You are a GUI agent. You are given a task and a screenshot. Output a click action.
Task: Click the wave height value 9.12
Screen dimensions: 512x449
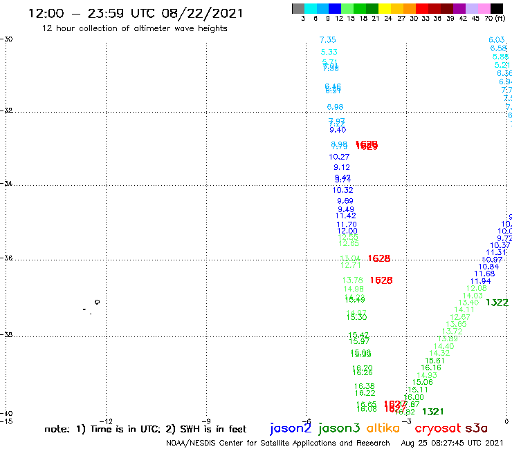coord(342,167)
